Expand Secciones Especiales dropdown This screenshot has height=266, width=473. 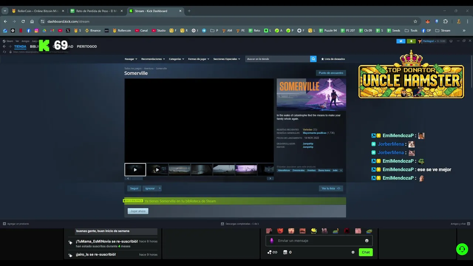[x=227, y=59]
